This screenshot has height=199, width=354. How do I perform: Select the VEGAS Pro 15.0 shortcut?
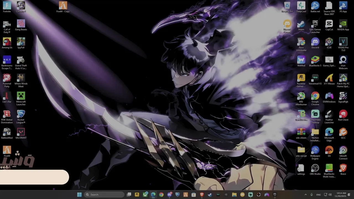(343, 44)
